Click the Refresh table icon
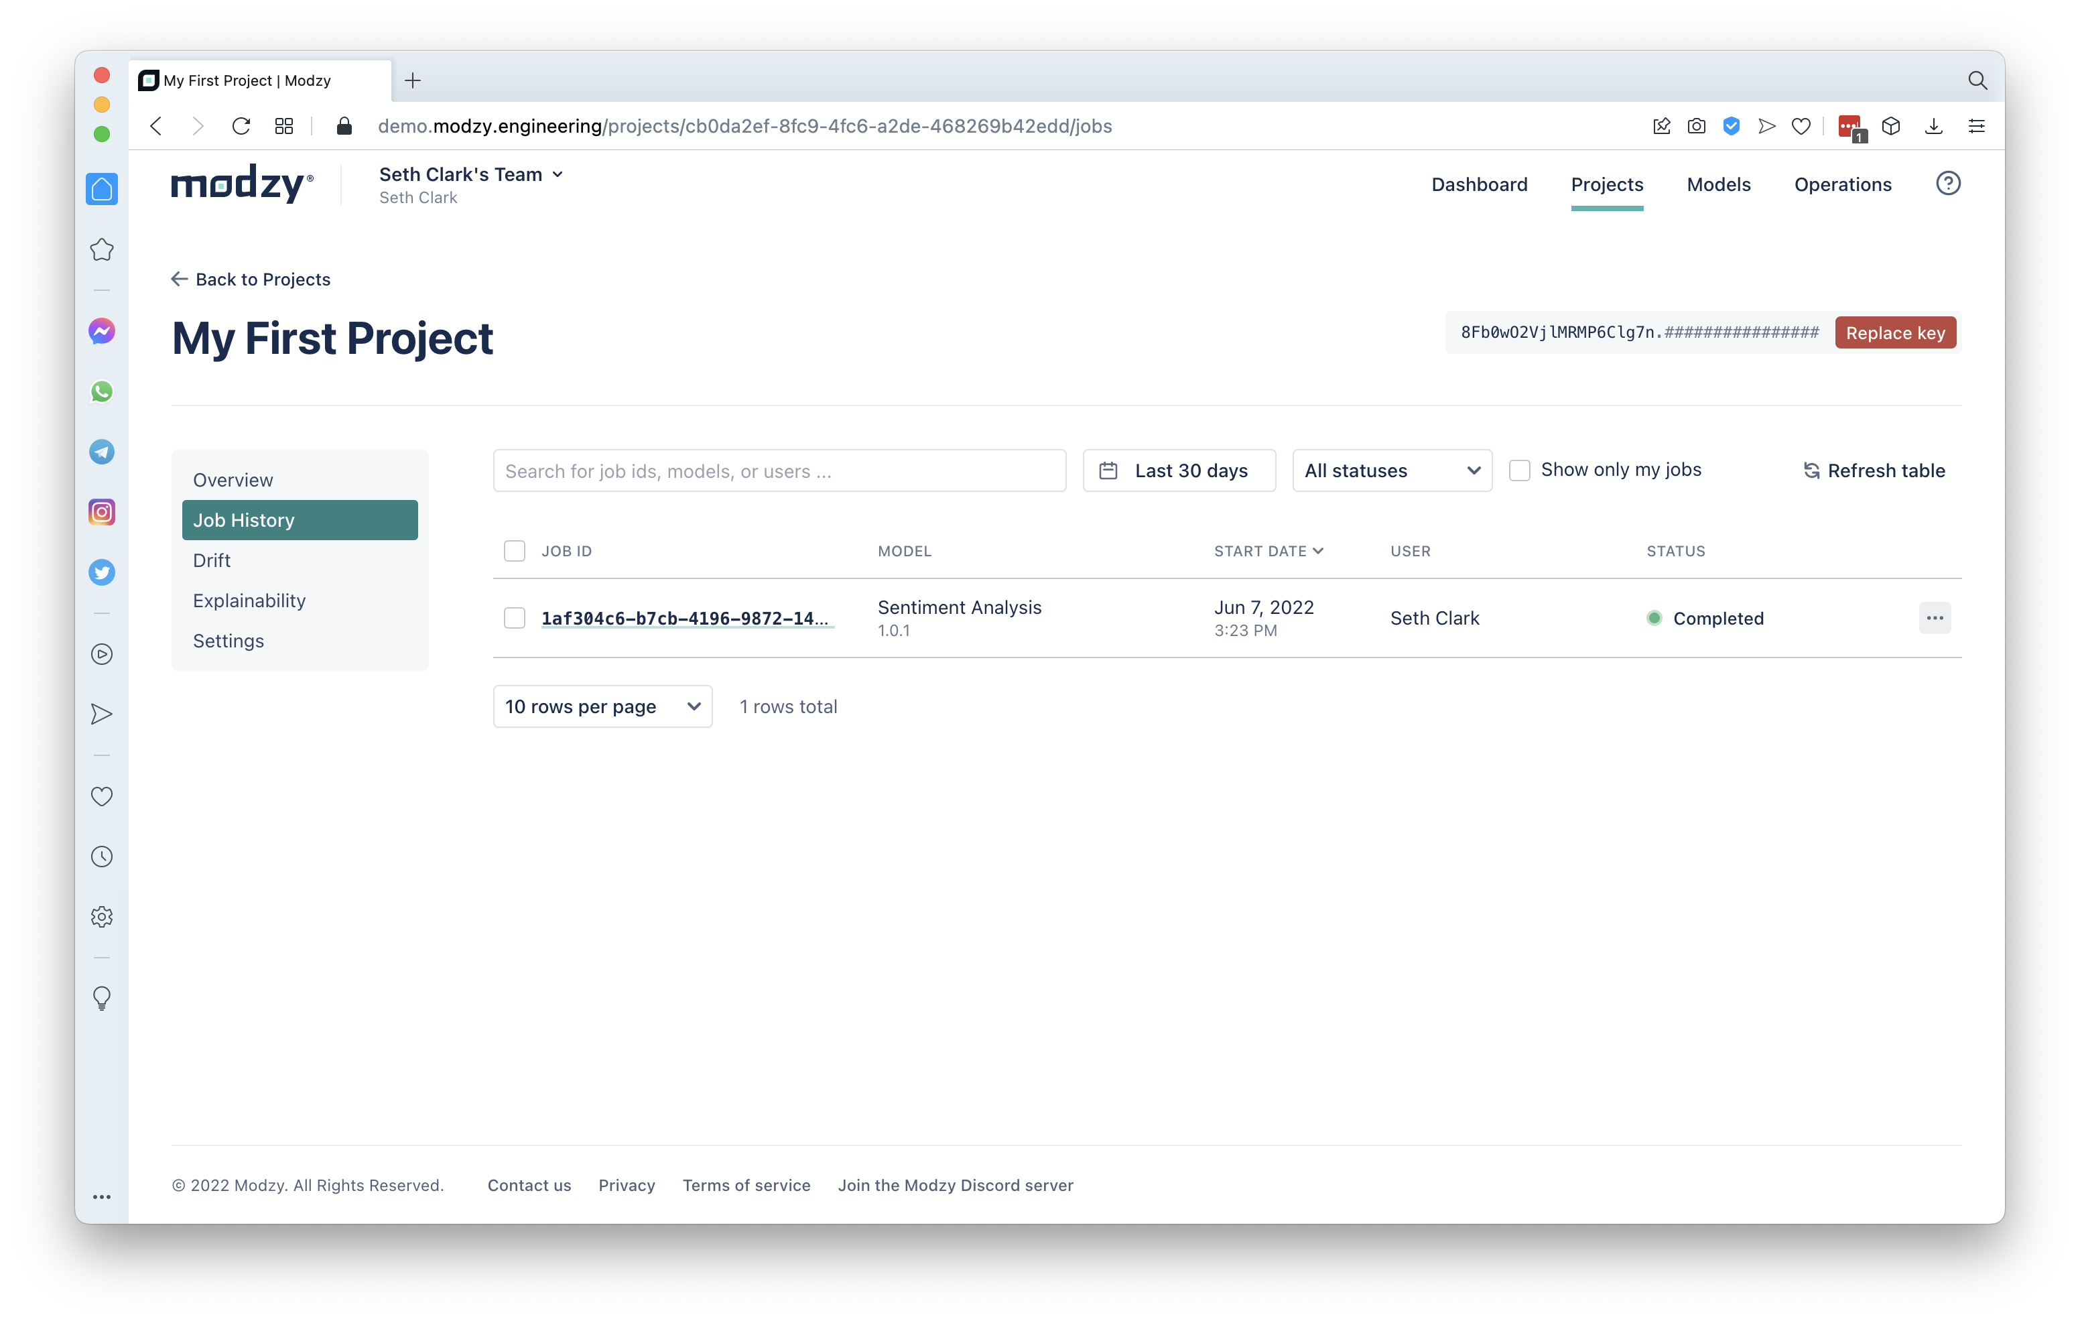 click(1811, 471)
